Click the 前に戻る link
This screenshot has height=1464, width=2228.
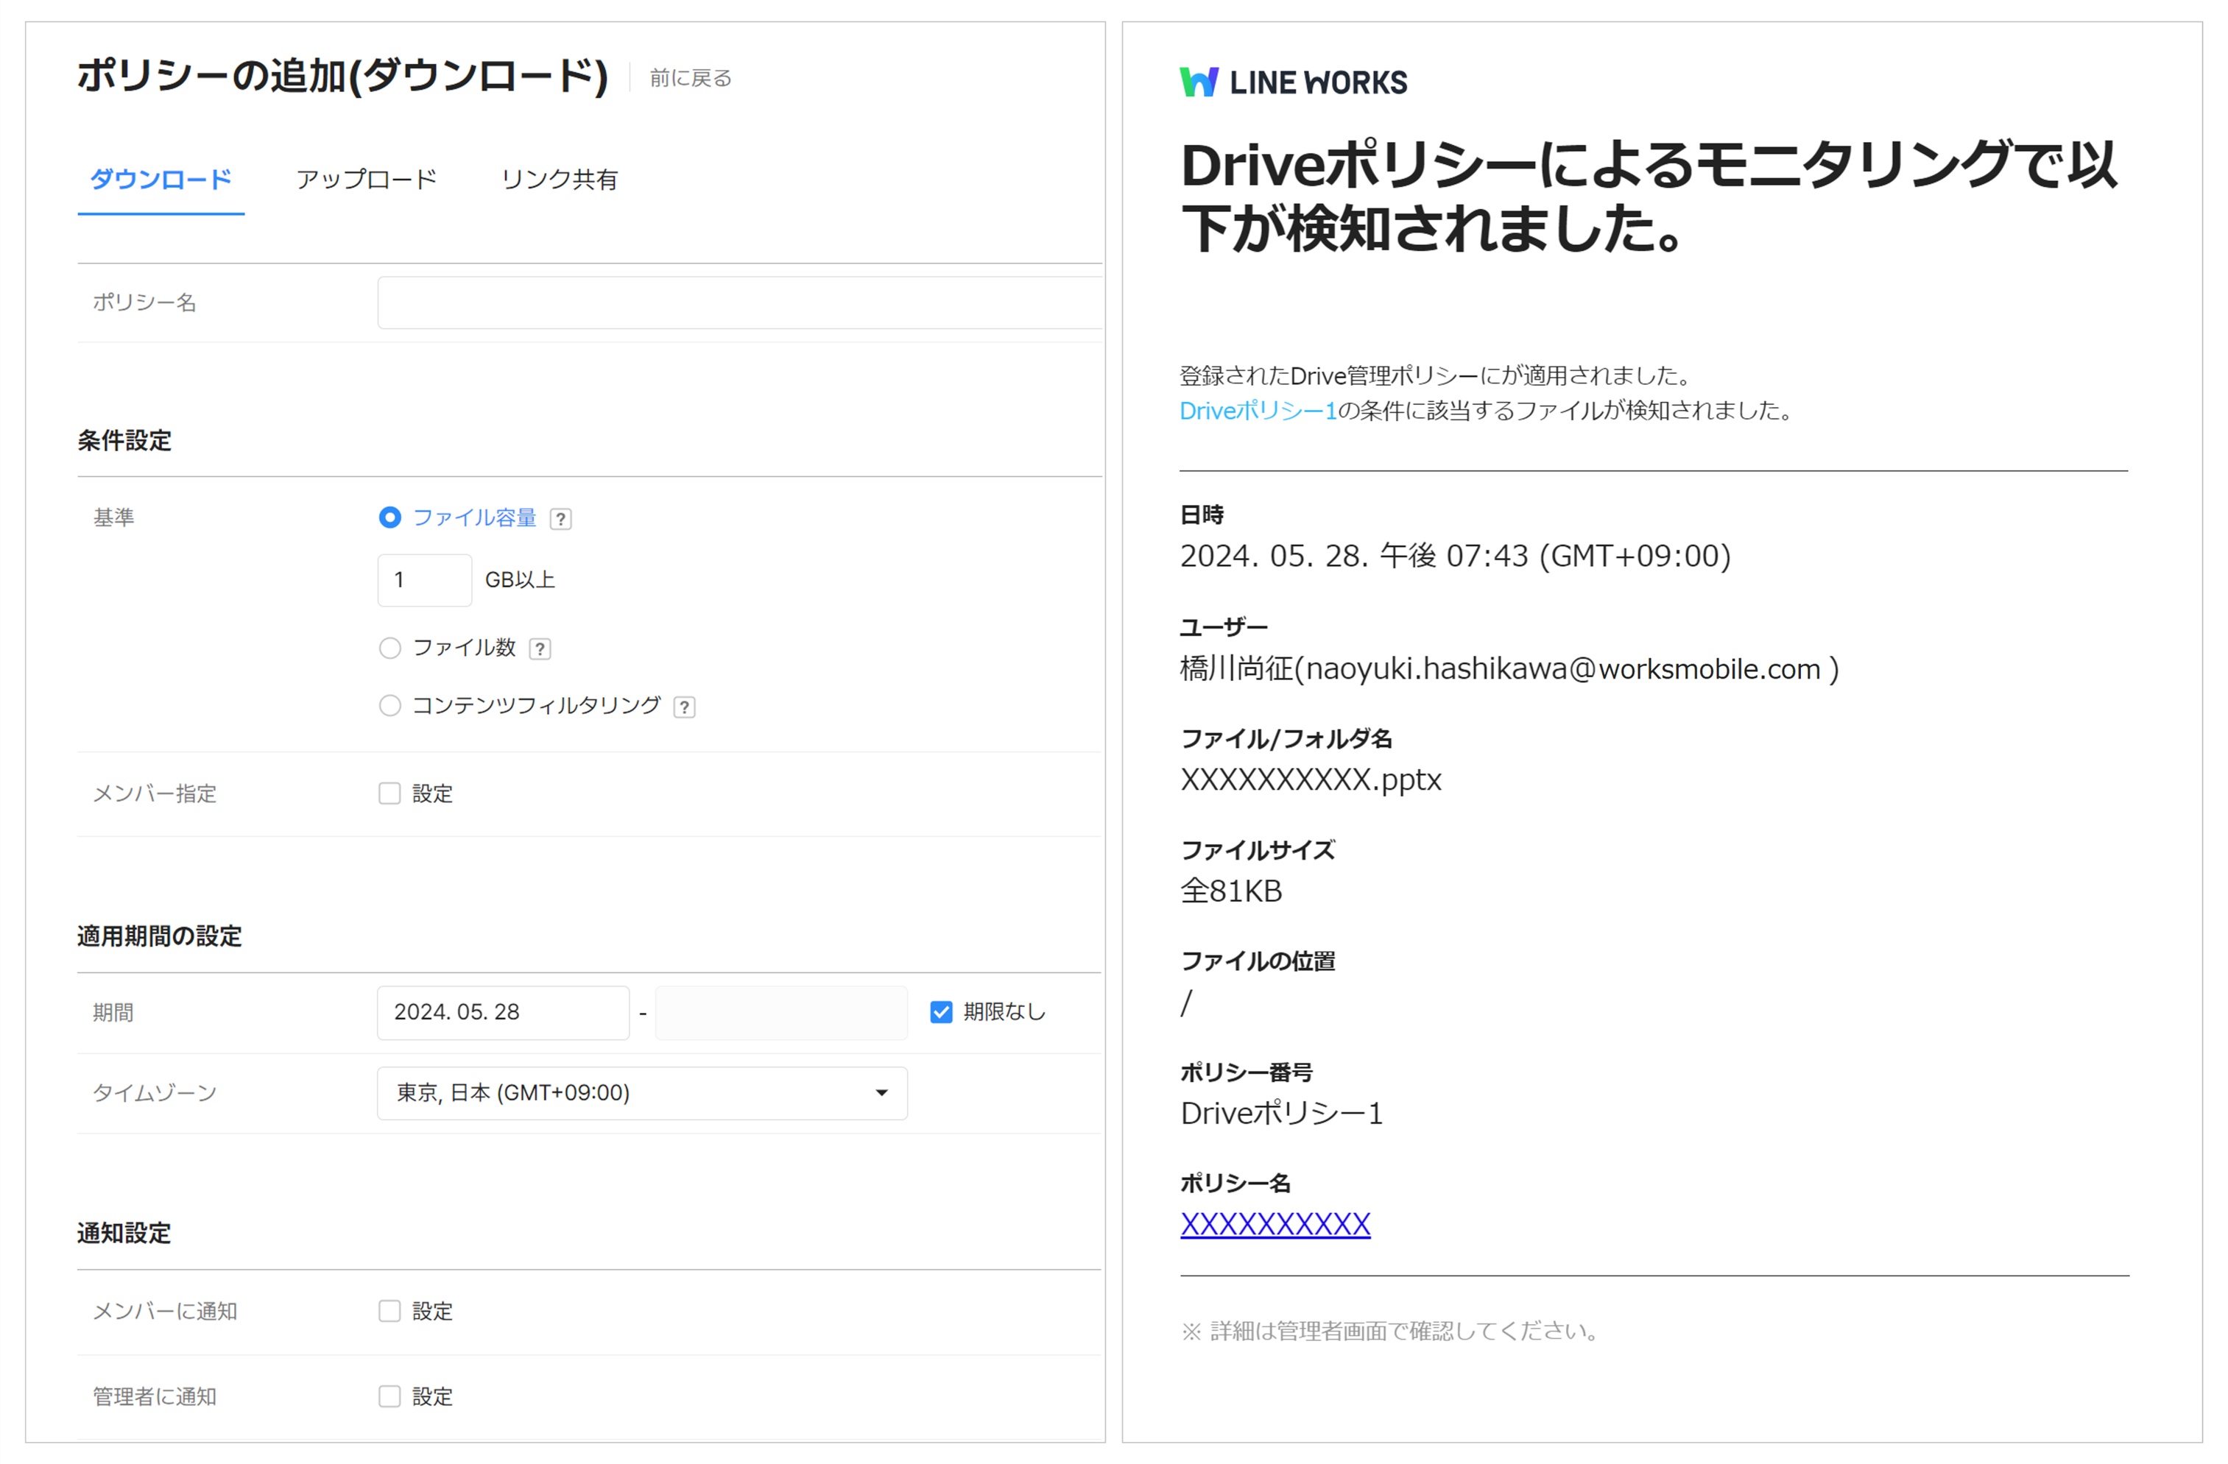(691, 78)
